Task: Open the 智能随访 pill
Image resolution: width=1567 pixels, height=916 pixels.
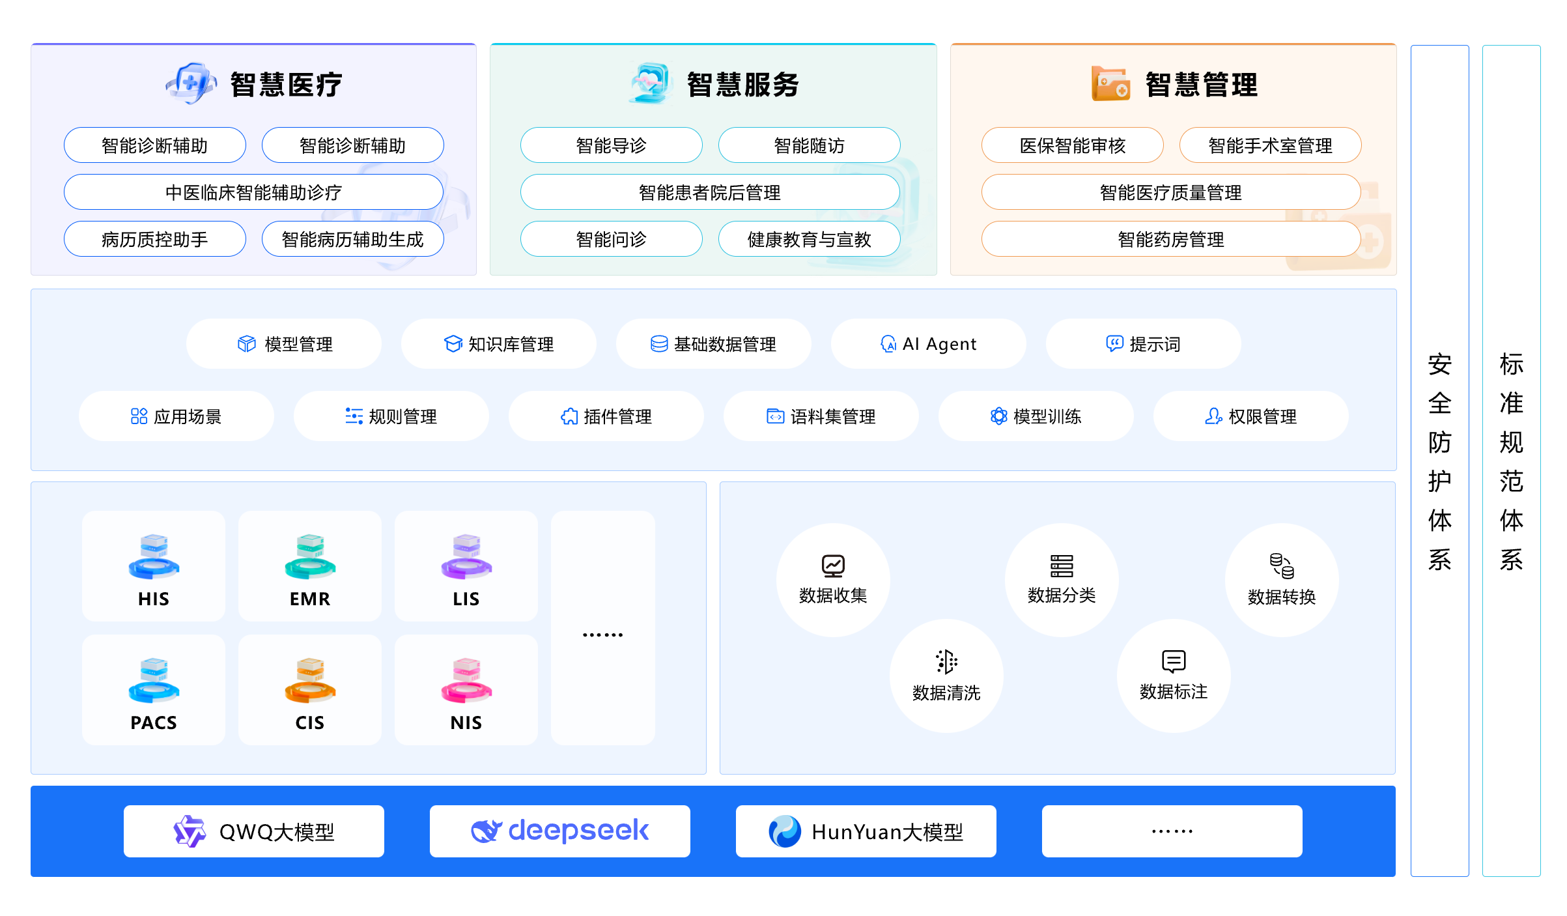Action: (x=810, y=145)
